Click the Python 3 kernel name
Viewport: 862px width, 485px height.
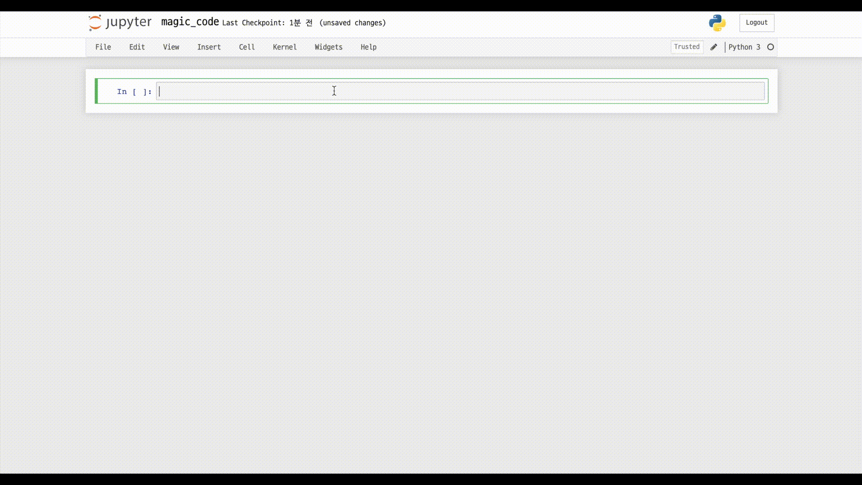point(744,47)
